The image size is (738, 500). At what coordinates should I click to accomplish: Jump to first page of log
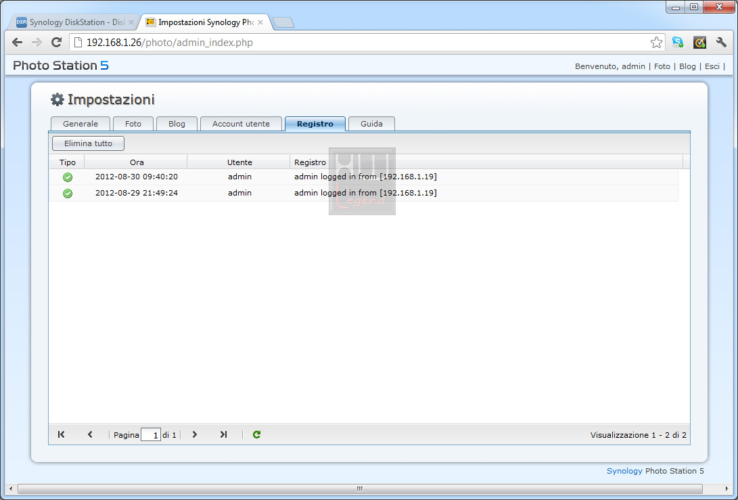[x=61, y=434]
